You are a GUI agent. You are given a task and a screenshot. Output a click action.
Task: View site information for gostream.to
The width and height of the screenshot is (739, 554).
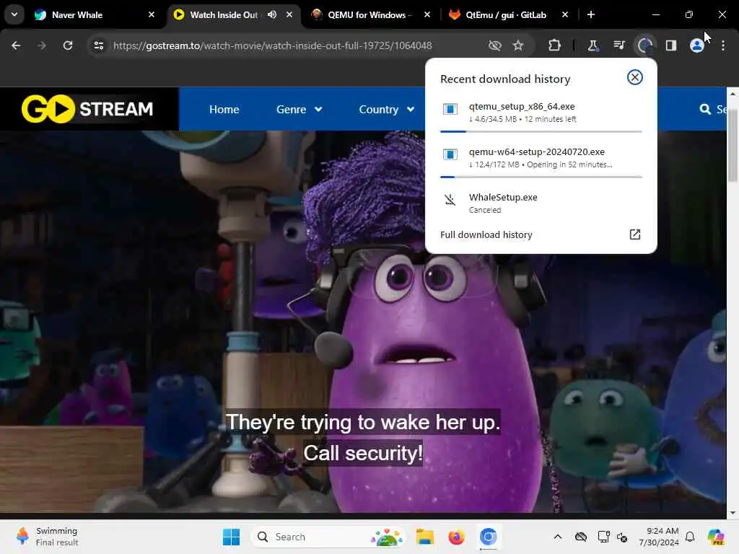pos(98,45)
